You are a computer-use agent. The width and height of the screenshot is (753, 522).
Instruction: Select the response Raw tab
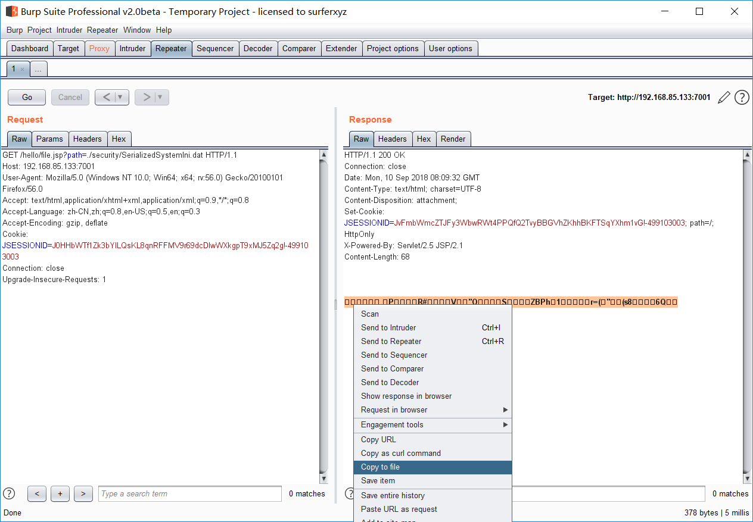click(362, 139)
